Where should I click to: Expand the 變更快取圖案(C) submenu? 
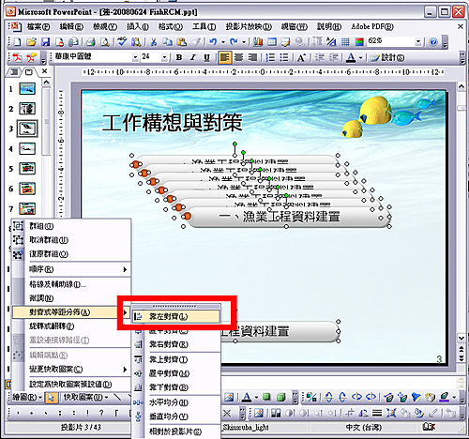click(x=71, y=370)
